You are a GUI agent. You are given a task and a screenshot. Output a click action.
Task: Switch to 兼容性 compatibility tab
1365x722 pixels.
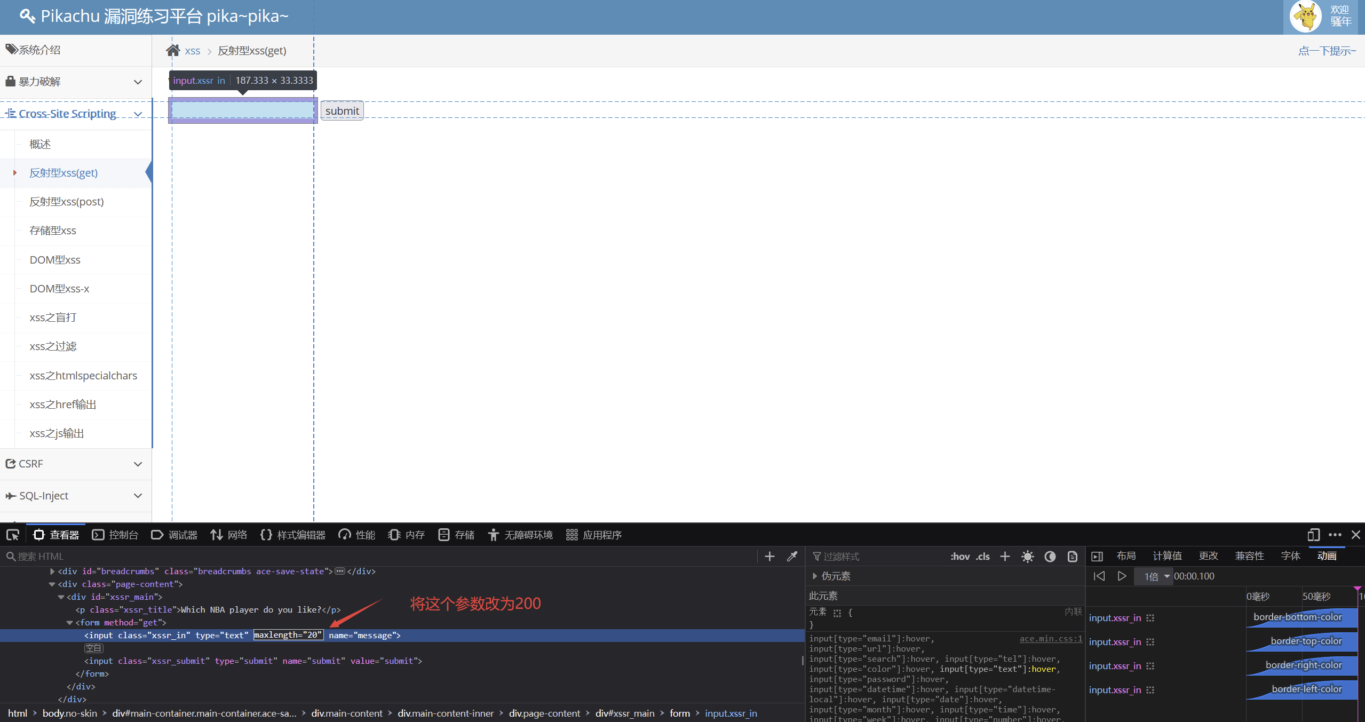tap(1249, 556)
